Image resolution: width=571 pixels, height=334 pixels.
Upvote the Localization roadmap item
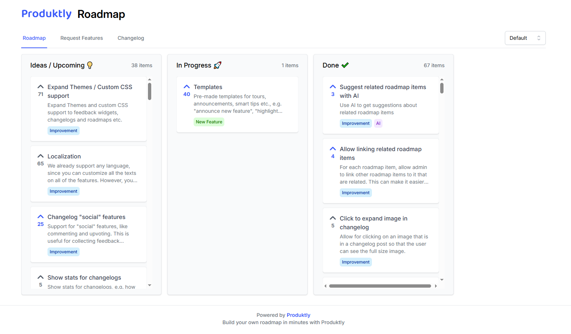pos(41,157)
